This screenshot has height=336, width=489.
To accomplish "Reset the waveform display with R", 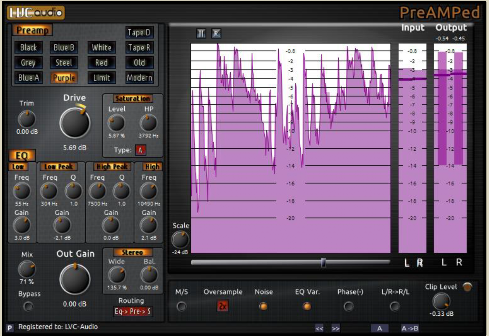I will pyautogui.click(x=216, y=33).
